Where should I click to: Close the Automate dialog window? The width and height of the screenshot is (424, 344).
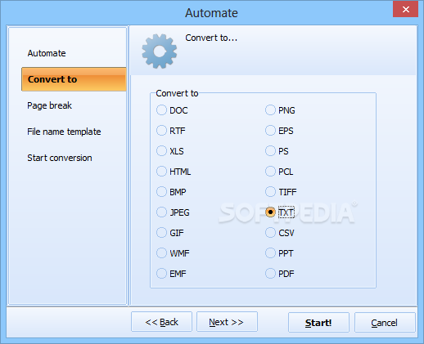[405, 9]
